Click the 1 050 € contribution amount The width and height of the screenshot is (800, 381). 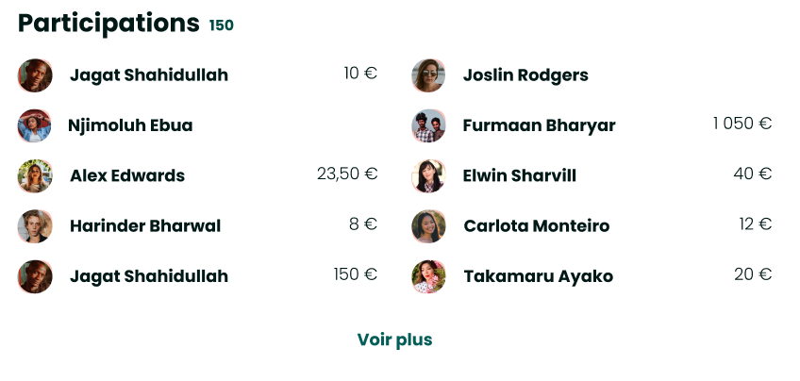[742, 124]
